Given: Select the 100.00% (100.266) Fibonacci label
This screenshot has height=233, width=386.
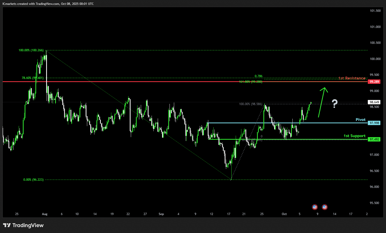Looking at the screenshot, I should 31,50.
